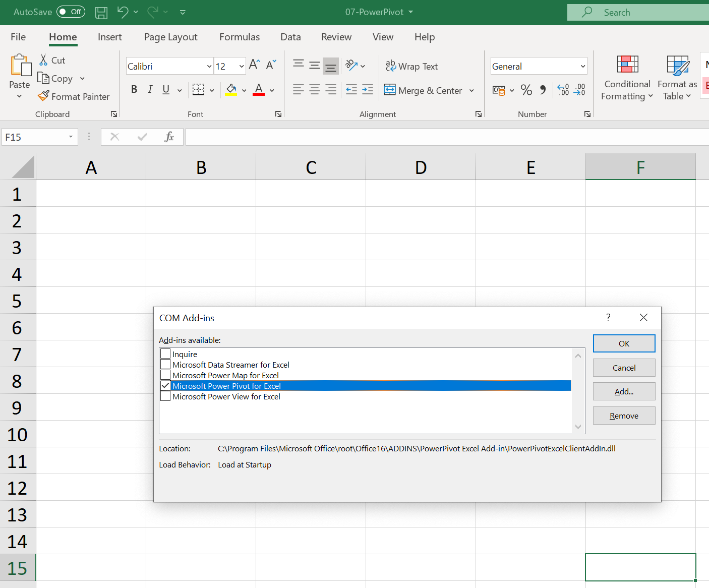Click OK in COM Add-ins dialog

[624, 343]
